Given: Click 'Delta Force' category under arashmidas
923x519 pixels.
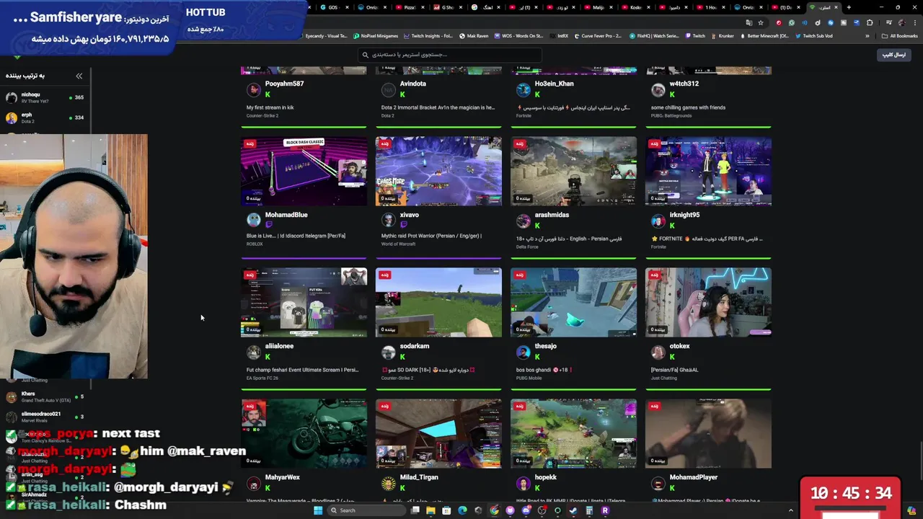Looking at the screenshot, I should [x=527, y=247].
